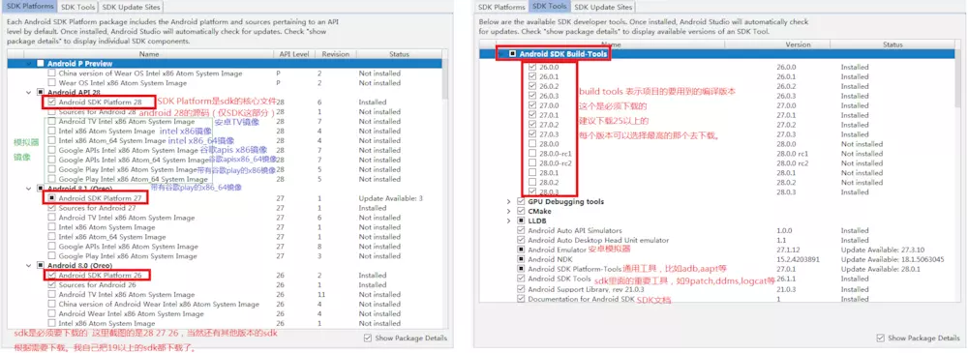Select the 'Android SDK Build-Tools' row label
968x353 pixels.
(x=563, y=54)
